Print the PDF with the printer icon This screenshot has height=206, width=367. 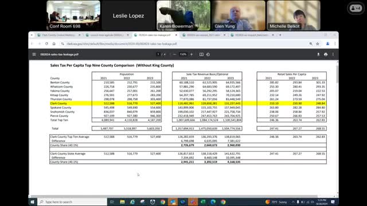[326, 54]
